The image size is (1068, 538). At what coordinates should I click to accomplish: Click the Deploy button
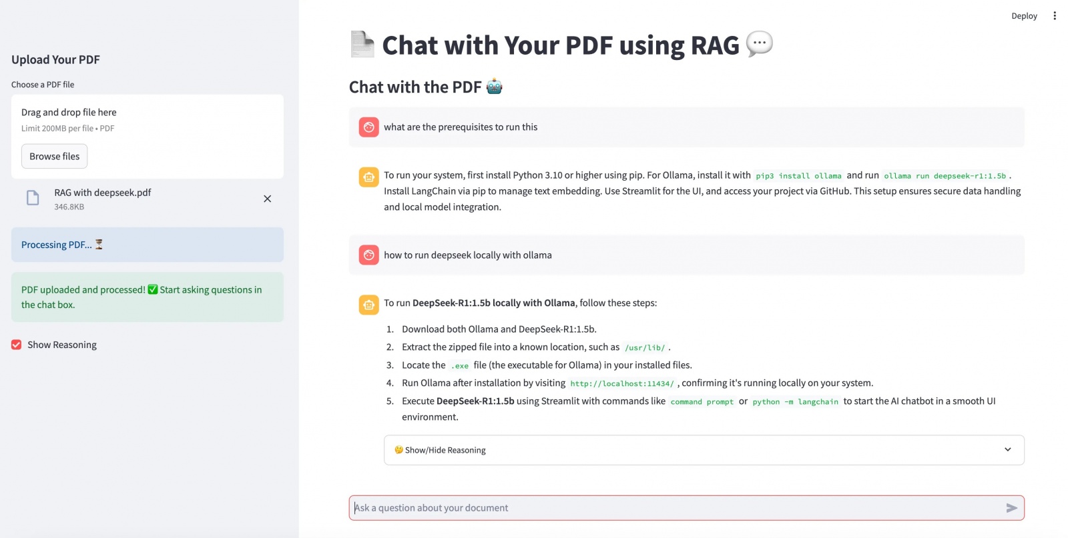tap(1024, 15)
